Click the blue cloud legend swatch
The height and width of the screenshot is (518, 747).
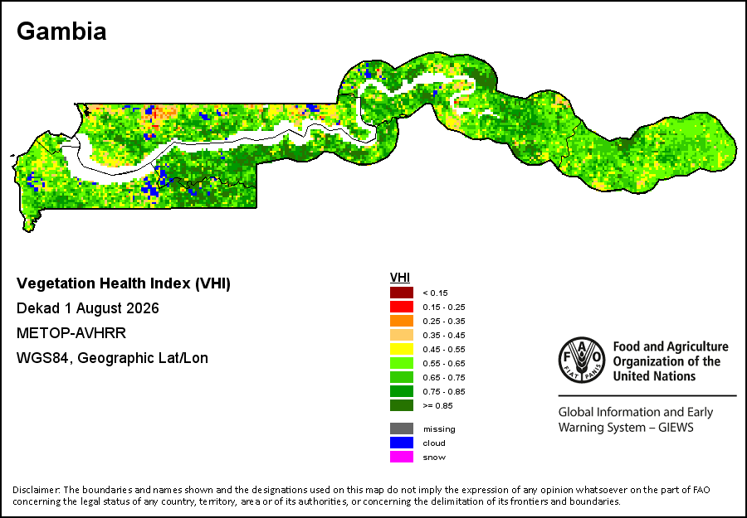point(401,443)
